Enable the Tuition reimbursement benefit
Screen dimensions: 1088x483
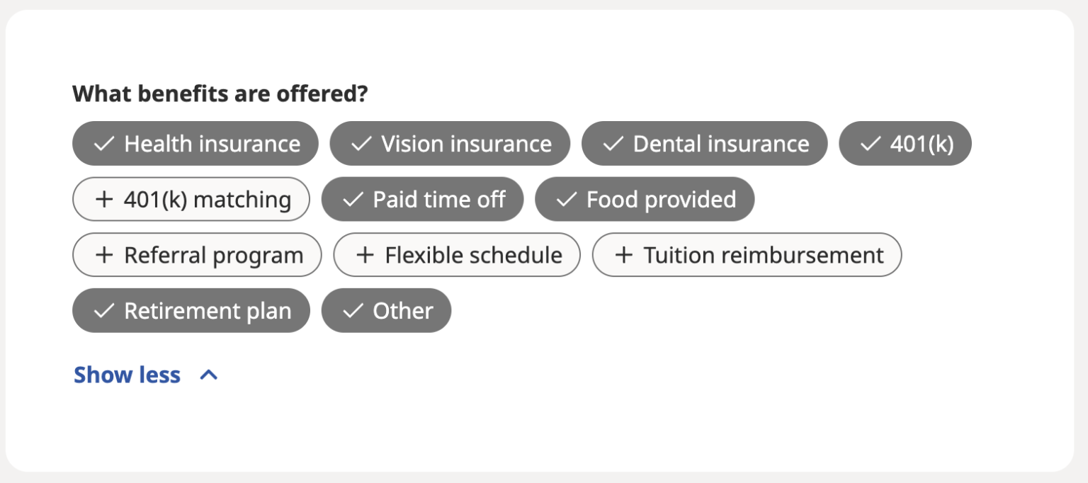747,254
